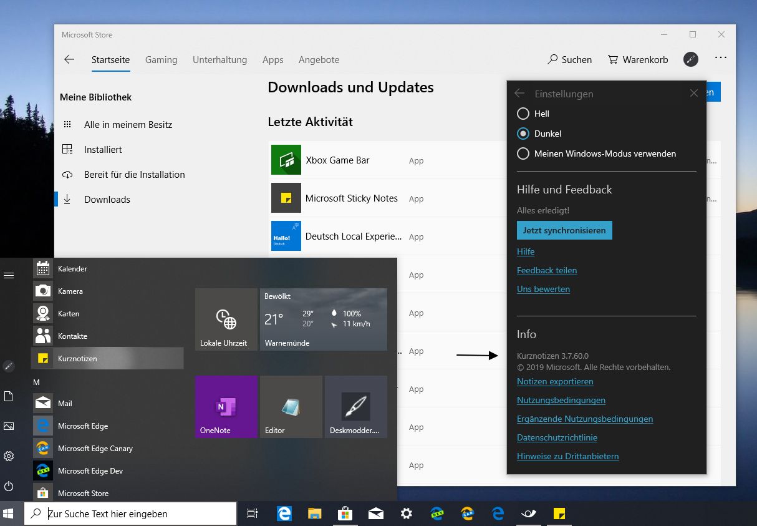Open Uns bewerten link

(x=543, y=289)
